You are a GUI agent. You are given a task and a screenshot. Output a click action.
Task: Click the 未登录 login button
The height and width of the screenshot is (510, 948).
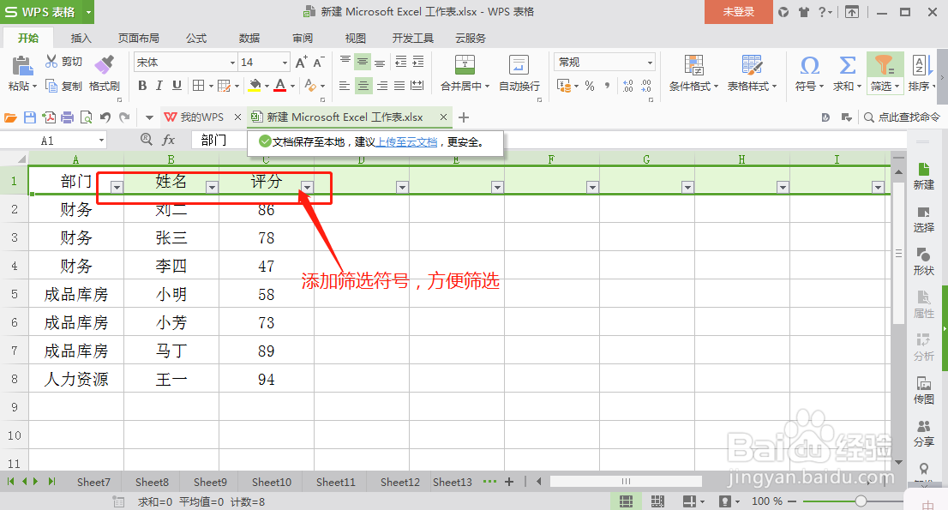[738, 13]
